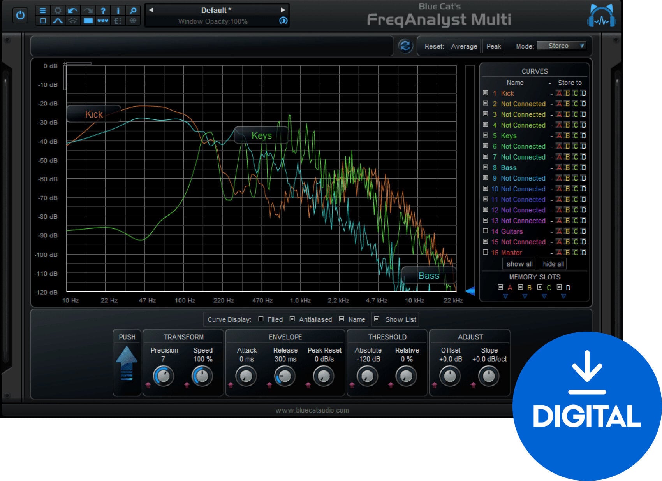Open the plugin settings gear icon
662x481 pixels.
(x=58, y=11)
